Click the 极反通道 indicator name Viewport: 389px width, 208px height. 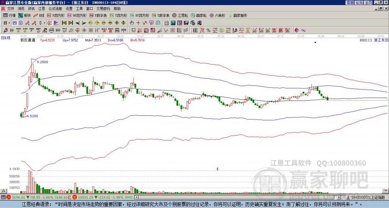click(27, 40)
